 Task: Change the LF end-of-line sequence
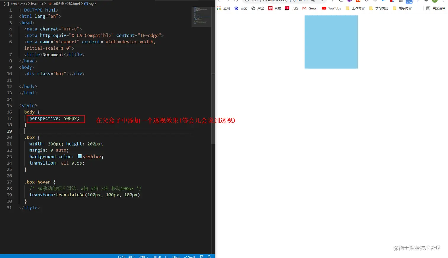click(x=167, y=257)
